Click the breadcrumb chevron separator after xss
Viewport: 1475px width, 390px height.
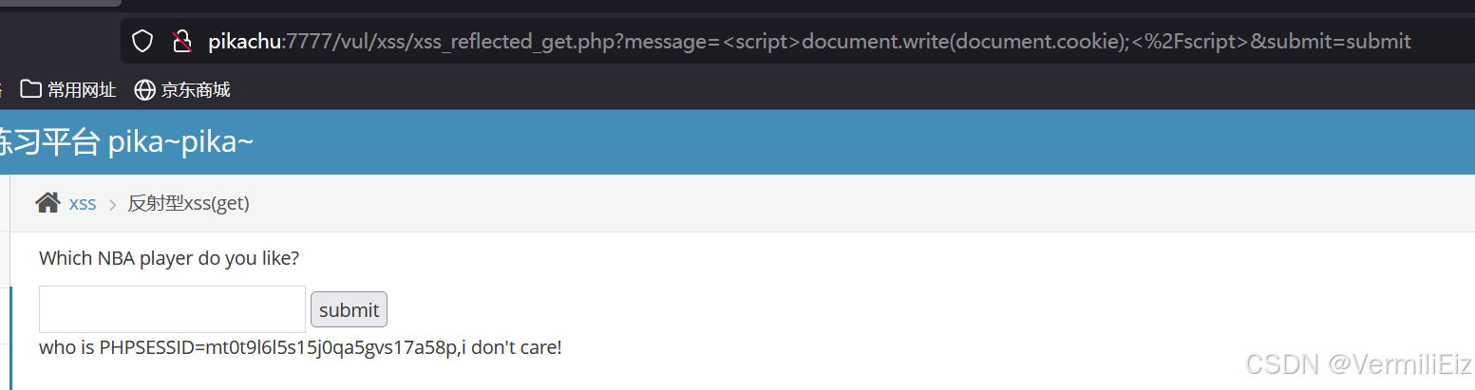pyautogui.click(x=112, y=204)
